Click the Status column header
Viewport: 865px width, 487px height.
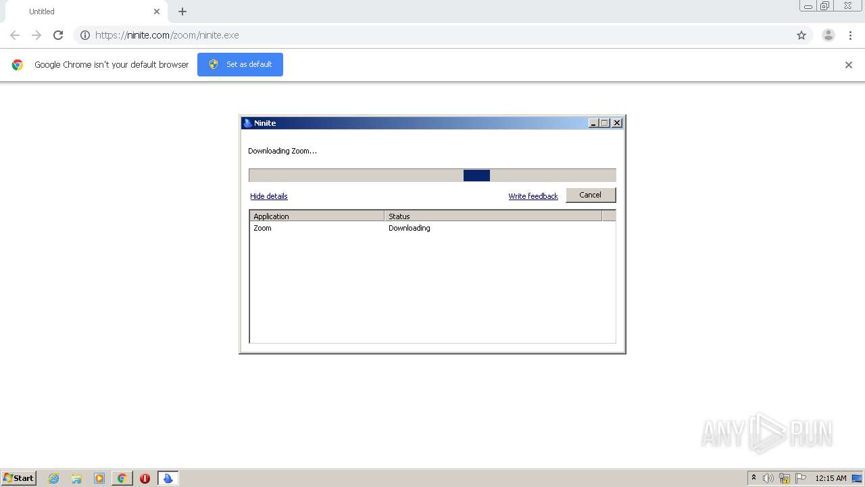[x=493, y=216]
